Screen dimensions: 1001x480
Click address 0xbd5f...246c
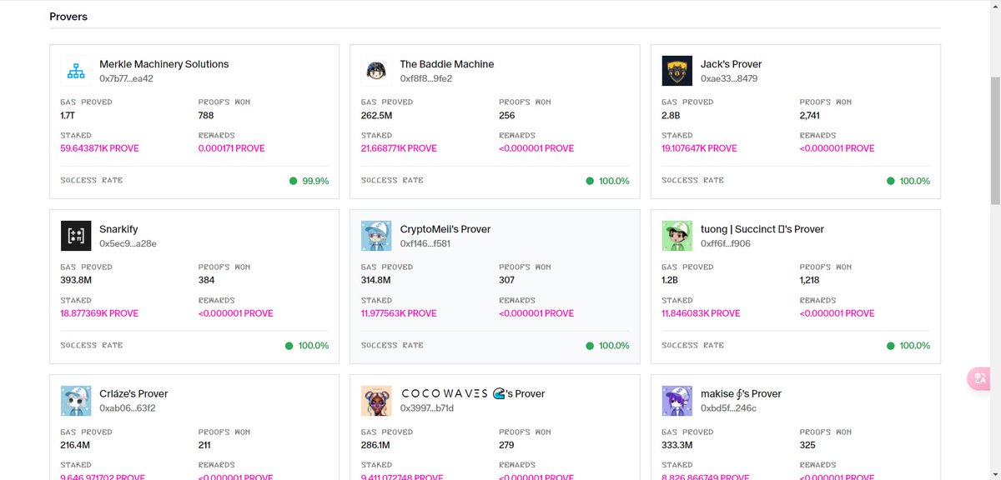[x=728, y=409]
